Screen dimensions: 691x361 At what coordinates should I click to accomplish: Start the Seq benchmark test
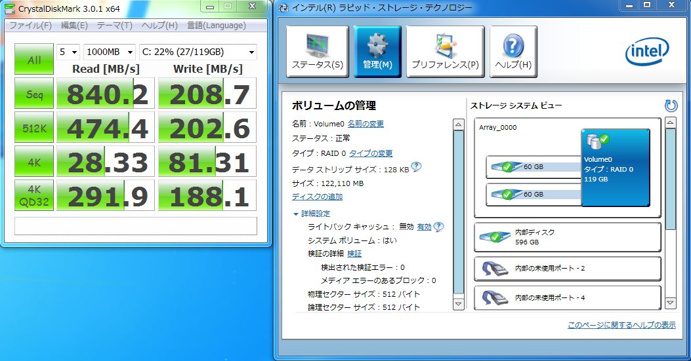(34, 93)
